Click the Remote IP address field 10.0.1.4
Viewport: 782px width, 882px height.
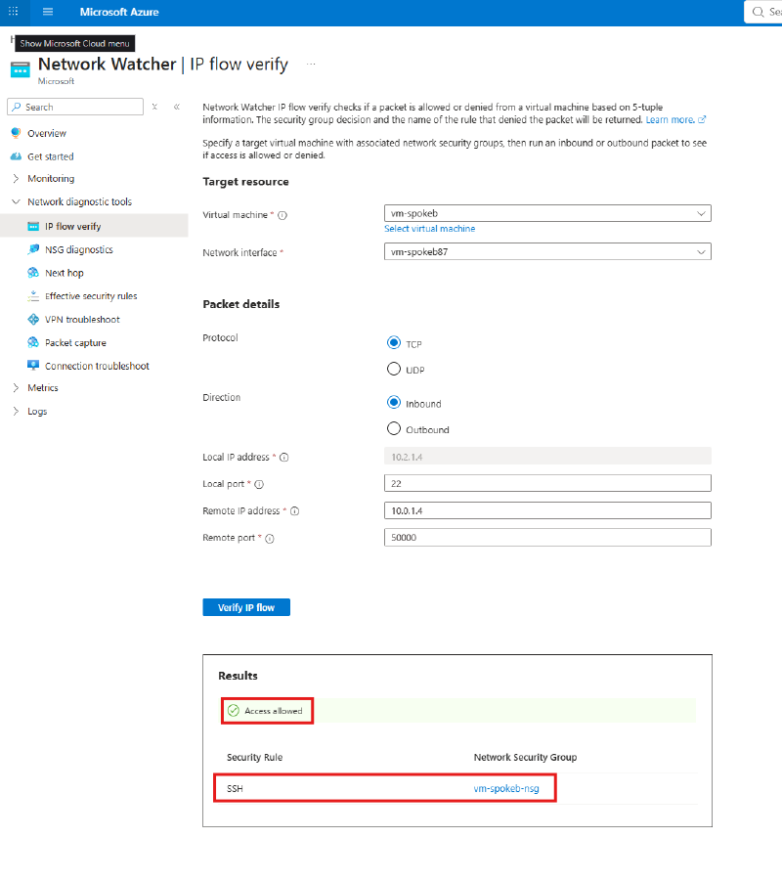click(547, 510)
